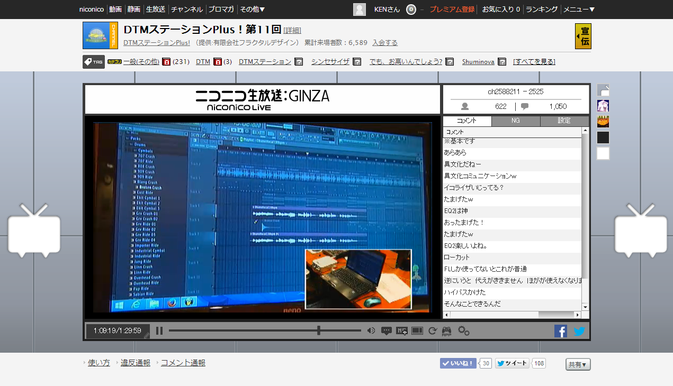Click the playback seek bar handle

point(319,330)
